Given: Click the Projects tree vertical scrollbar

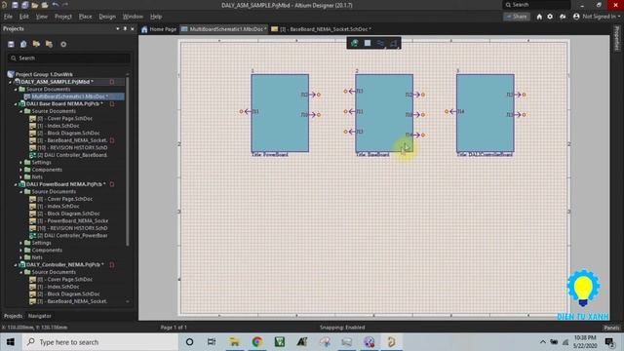Looking at the screenshot, I should 128,161.
